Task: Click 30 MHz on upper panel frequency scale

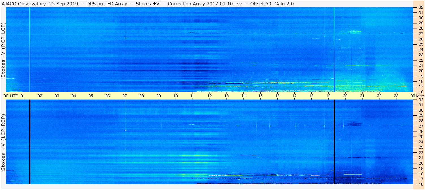Action: point(420,18)
